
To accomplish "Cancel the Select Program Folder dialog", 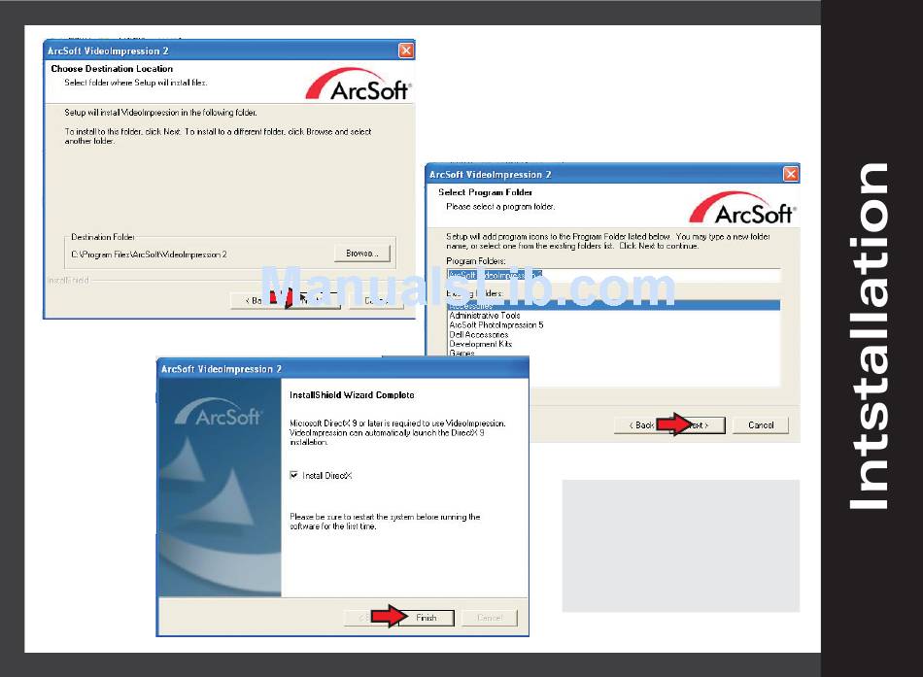I will (761, 425).
